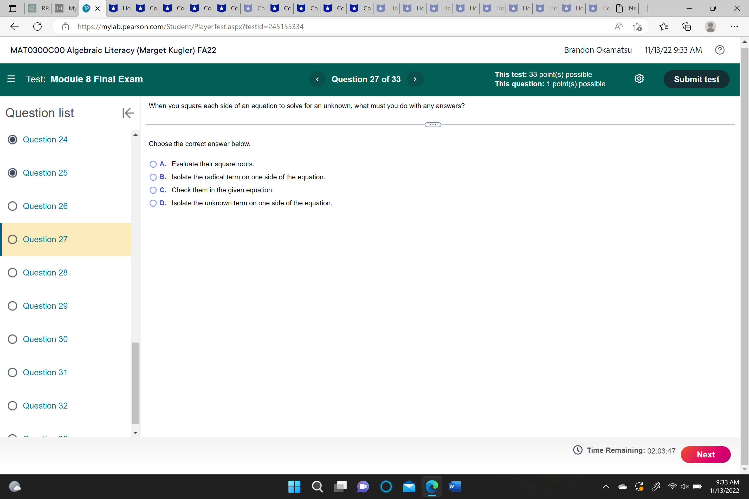Show hidden system tray icons
This screenshot has width=749, height=499.
[x=606, y=486]
